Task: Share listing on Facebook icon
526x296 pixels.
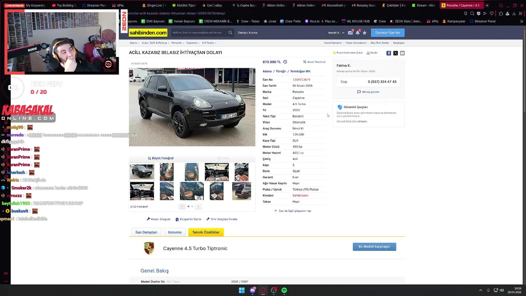Action: (x=389, y=53)
